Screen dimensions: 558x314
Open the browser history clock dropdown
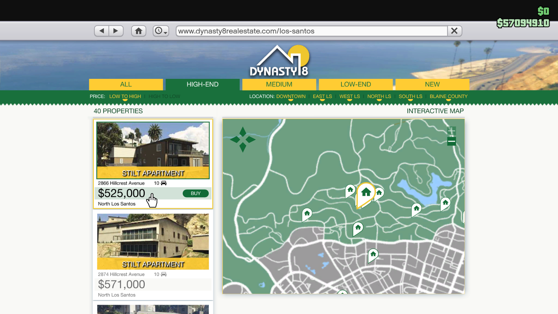161,31
